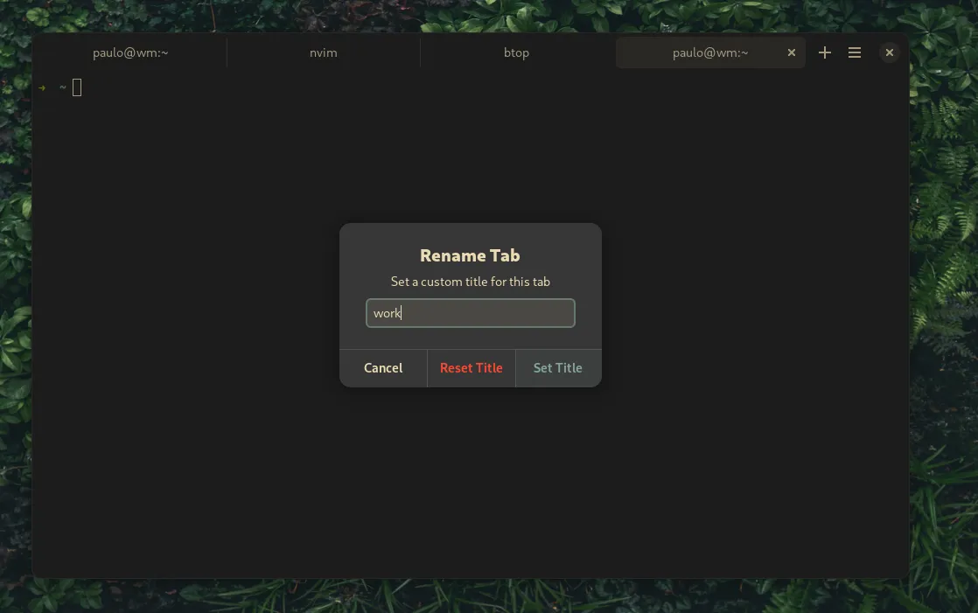
Task: Click the leafy desktop wallpaper outside the window
Action: (x=945, y=350)
